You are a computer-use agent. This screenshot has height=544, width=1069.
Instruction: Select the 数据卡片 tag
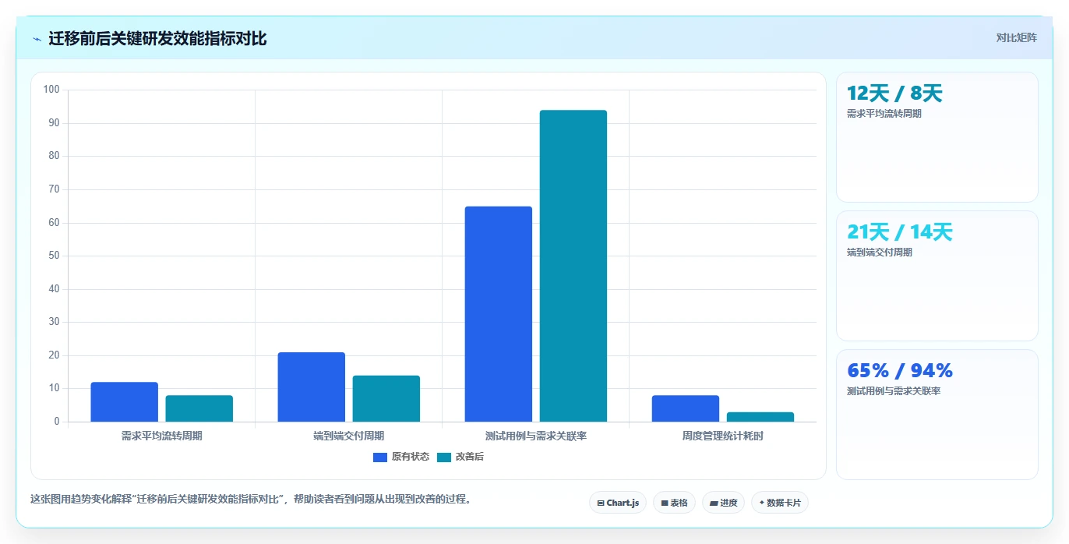780,503
